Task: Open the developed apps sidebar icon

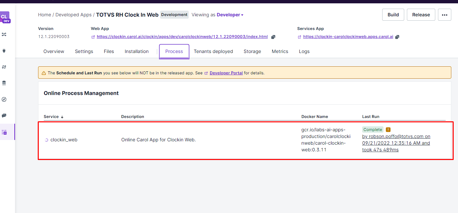Action: coord(4,132)
